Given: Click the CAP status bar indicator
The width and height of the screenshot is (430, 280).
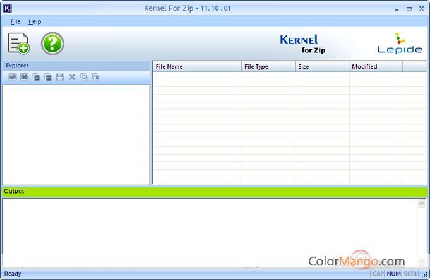Looking at the screenshot, I should pyautogui.click(x=378, y=274).
